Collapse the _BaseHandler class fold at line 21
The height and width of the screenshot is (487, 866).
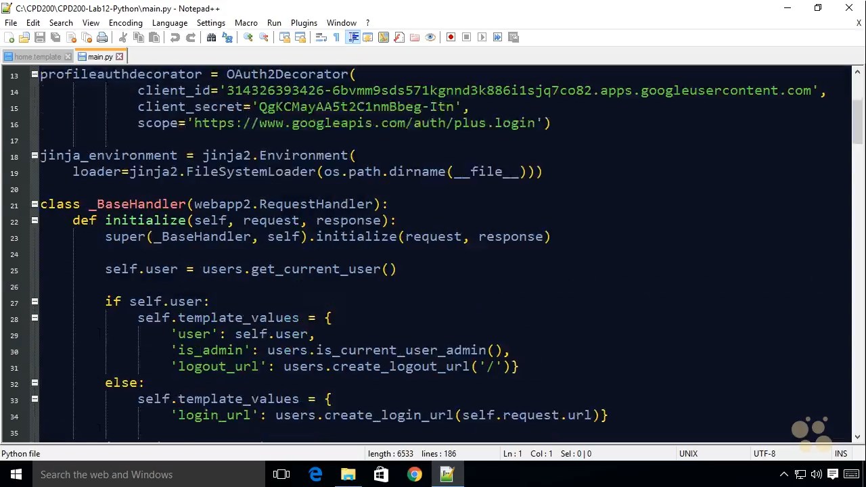tap(35, 204)
